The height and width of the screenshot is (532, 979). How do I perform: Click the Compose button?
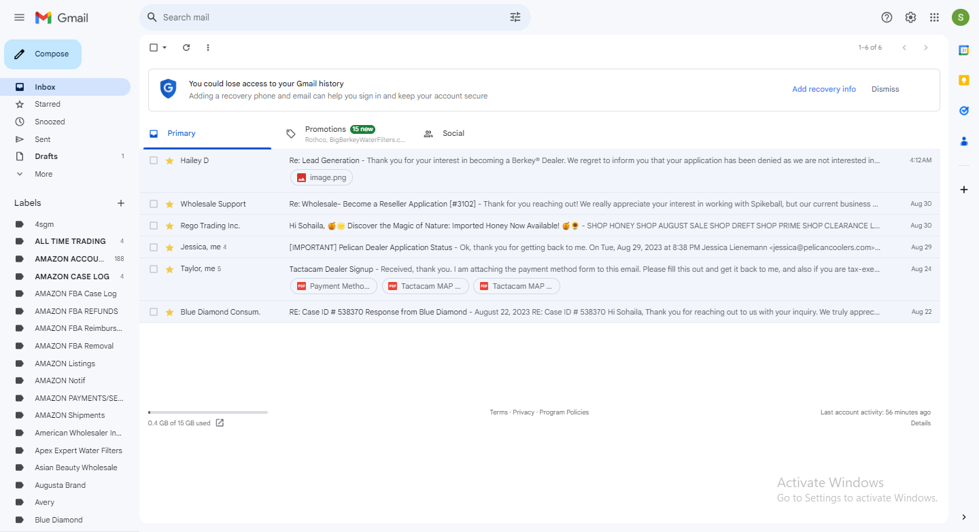point(43,54)
